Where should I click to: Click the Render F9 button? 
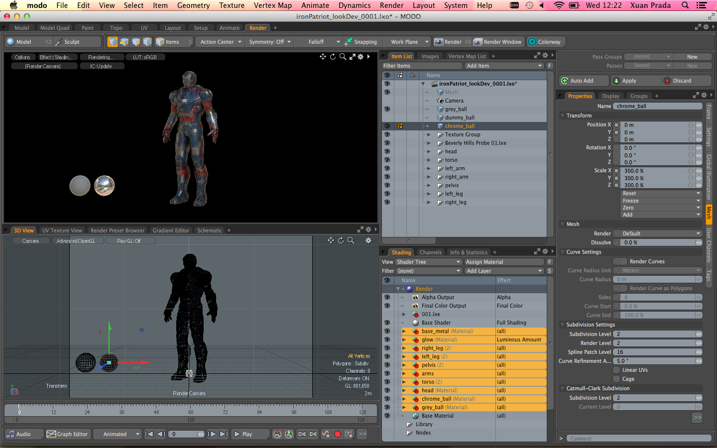pos(452,42)
